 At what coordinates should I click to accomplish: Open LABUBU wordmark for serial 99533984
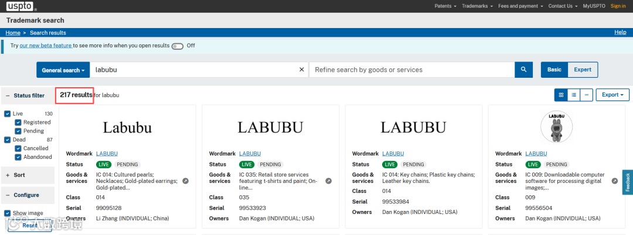click(x=393, y=153)
